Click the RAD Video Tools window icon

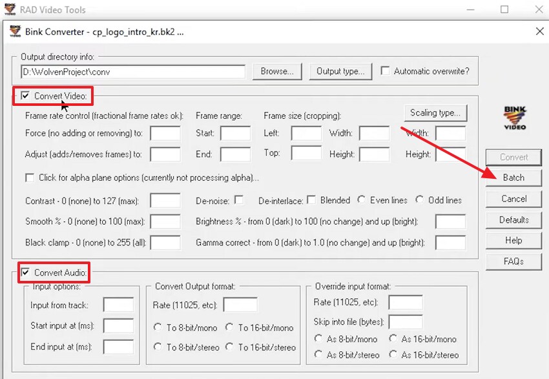[10, 9]
